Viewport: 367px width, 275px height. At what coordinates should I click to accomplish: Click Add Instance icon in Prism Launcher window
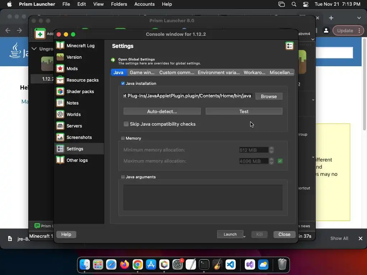pyautogui.click(x=40, y=34)
